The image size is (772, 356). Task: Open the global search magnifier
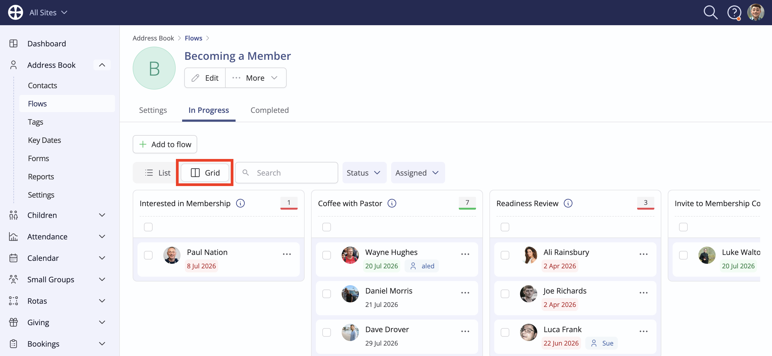710,13
